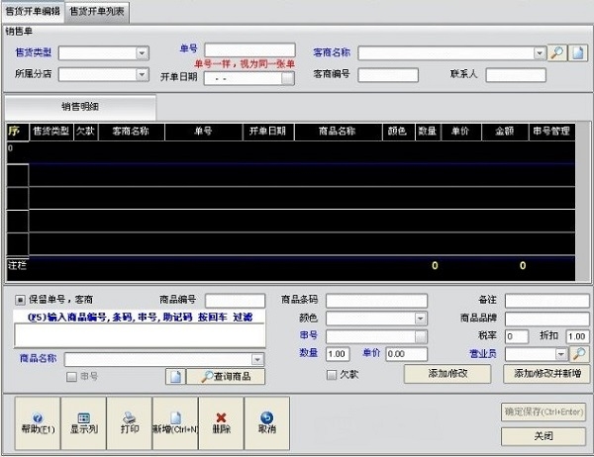
Task: Expand the 售货类型 dropdown
Action: 142,53
